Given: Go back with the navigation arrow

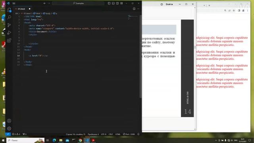Looking at the screenshot, I should click(44, 3).
